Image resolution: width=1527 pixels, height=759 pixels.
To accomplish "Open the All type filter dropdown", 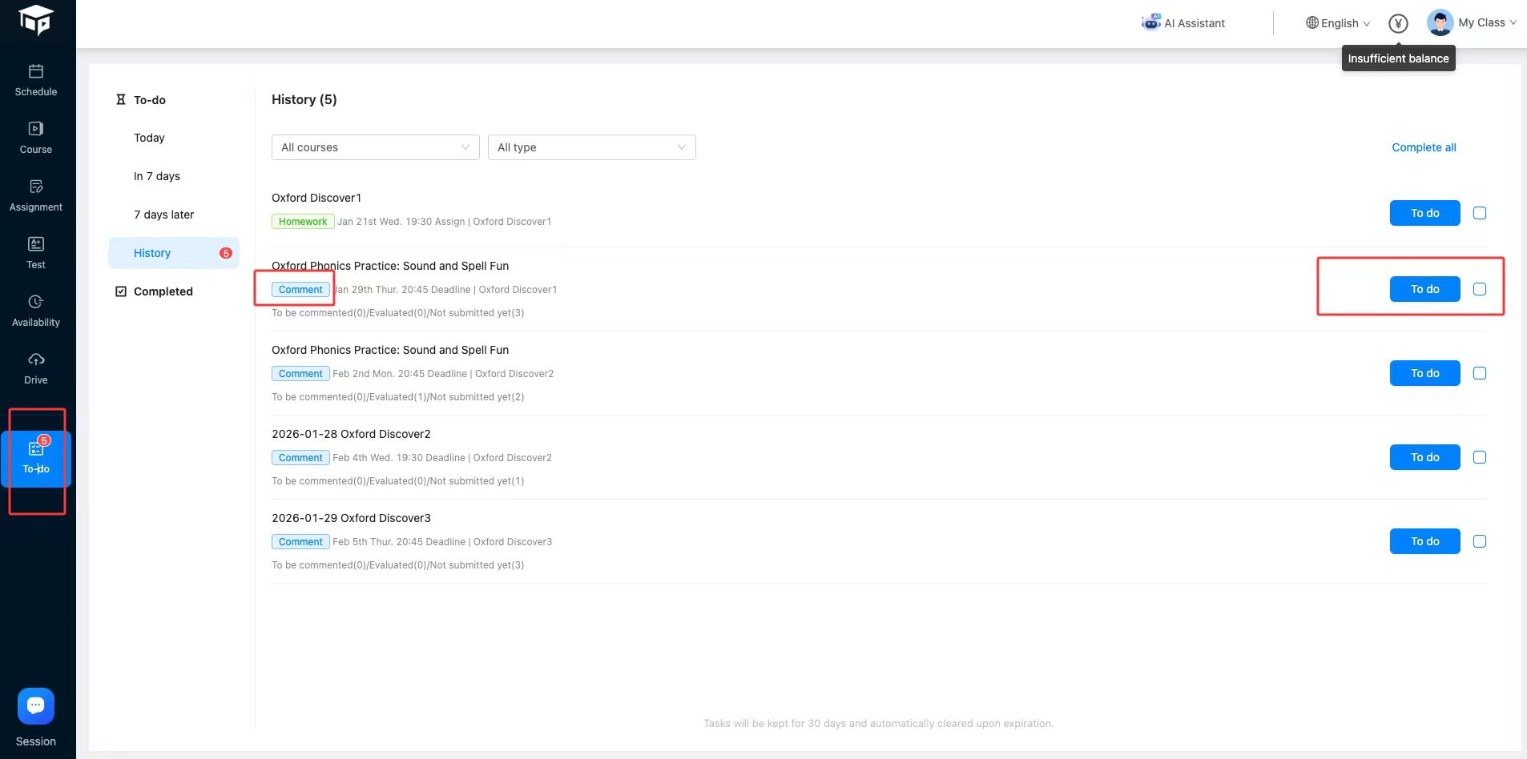I will (x=591, y=147).
